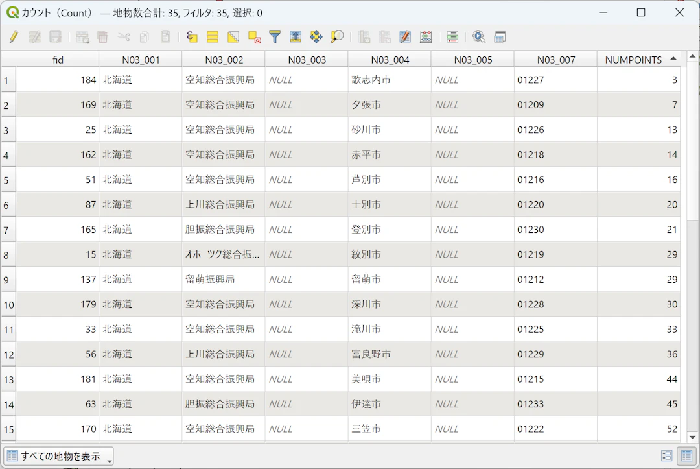
Task: Toggle editing mode with the pencil icon
Action: pyautogui.click(x=14, y=37)
